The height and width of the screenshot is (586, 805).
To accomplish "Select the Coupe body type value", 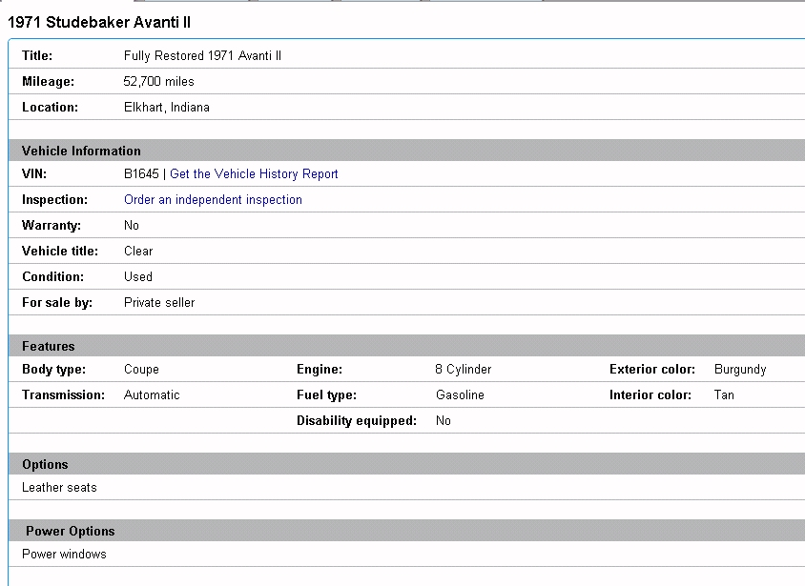I will [141, 370].
